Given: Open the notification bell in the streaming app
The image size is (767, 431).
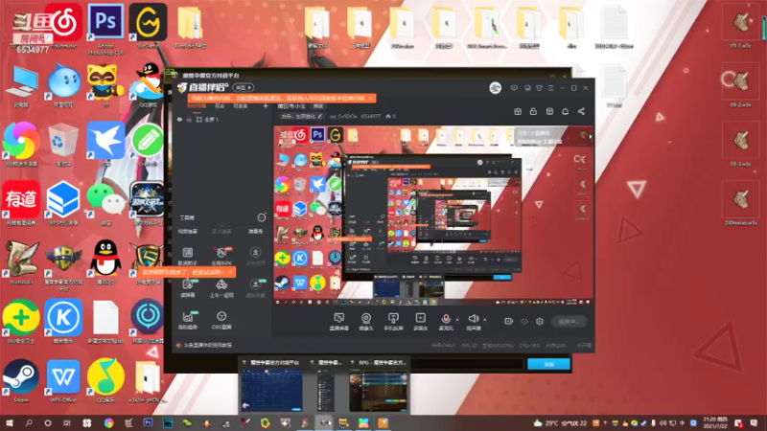Looking at the screenshot, I should pos(565,111).
